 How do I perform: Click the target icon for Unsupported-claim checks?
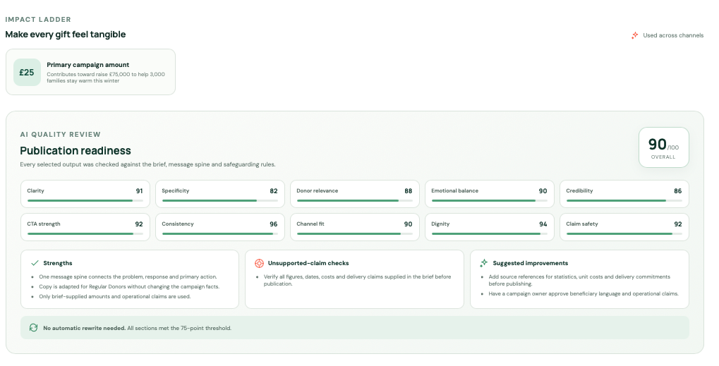pos(259,263)
